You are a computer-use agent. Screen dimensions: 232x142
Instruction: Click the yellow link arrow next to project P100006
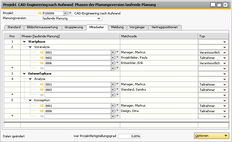point(39,13)
